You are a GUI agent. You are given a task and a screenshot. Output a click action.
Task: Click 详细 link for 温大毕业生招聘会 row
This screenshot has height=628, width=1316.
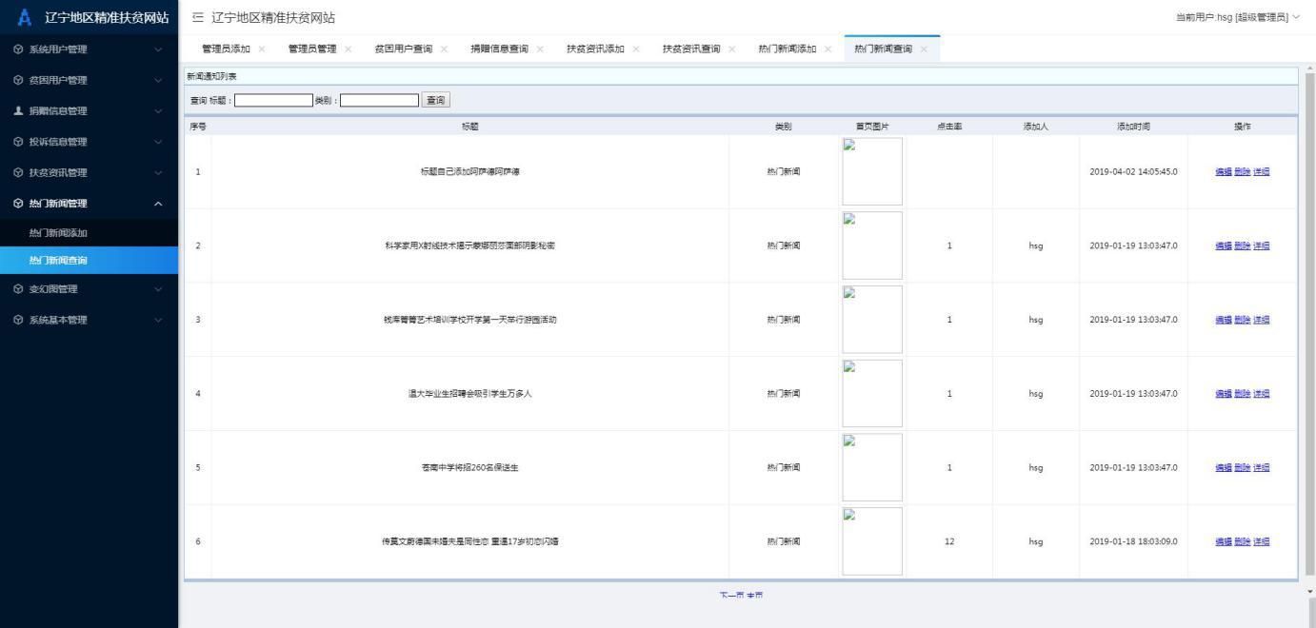point(1261,394)
